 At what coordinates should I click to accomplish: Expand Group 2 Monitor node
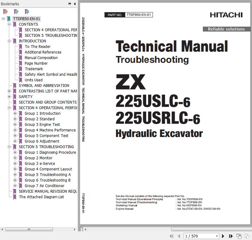15,158
